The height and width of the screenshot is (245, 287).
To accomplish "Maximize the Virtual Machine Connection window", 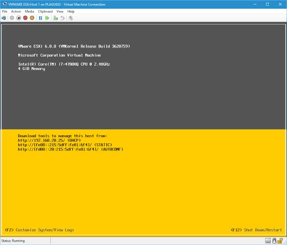I will (267, 4).
